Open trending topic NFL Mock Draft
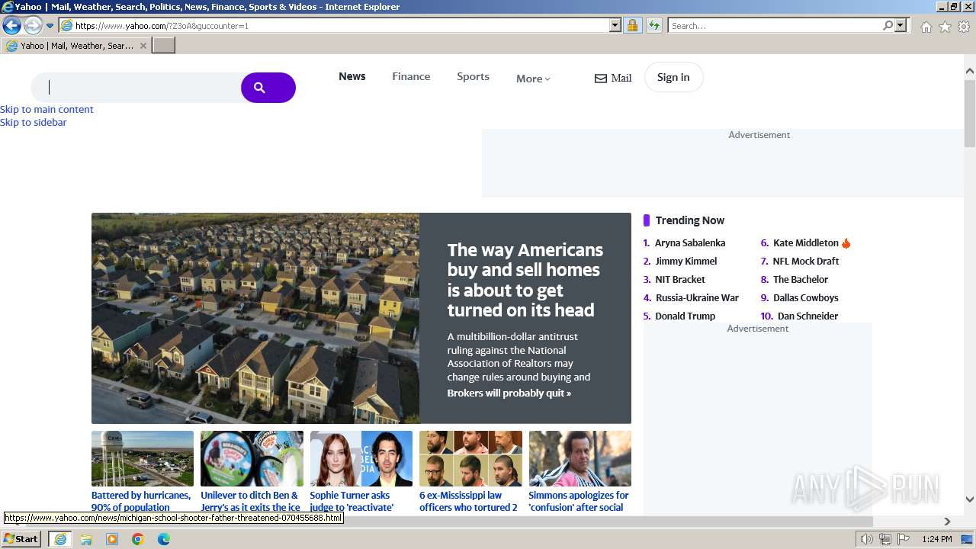Screen dimensions: 976x549 pyautogui.click(x=806, y=262)
